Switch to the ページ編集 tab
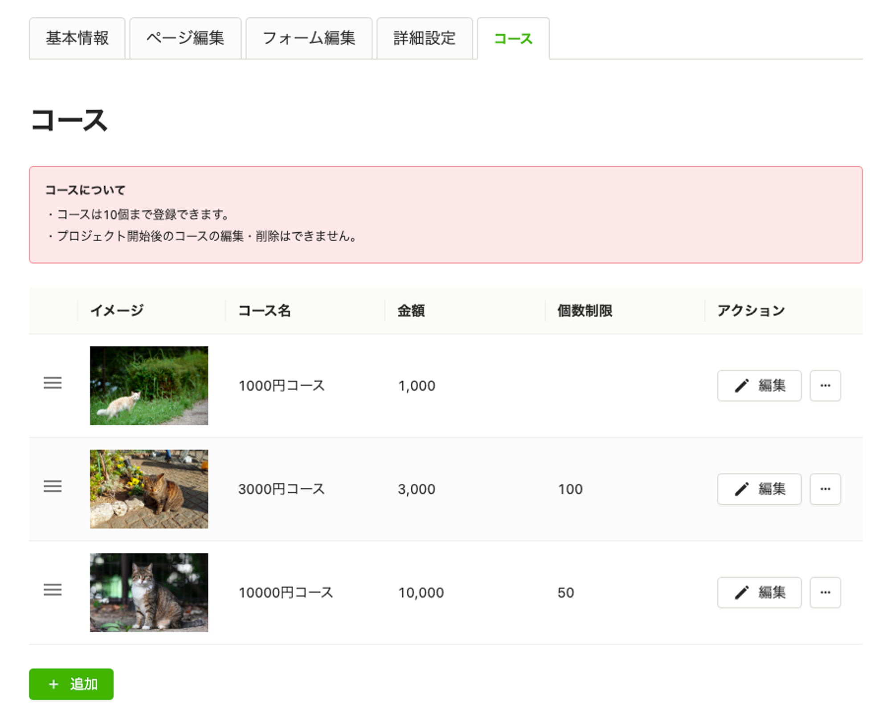Image resolution: width=891 pixels, height=724 pixels. coord(185,38)
